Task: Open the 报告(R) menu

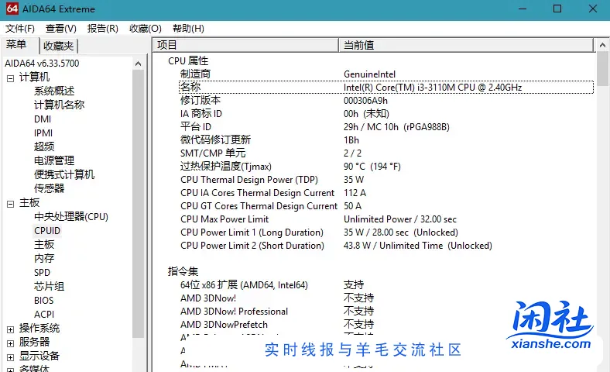Action: pyautogui.click(x=102, y=29)
